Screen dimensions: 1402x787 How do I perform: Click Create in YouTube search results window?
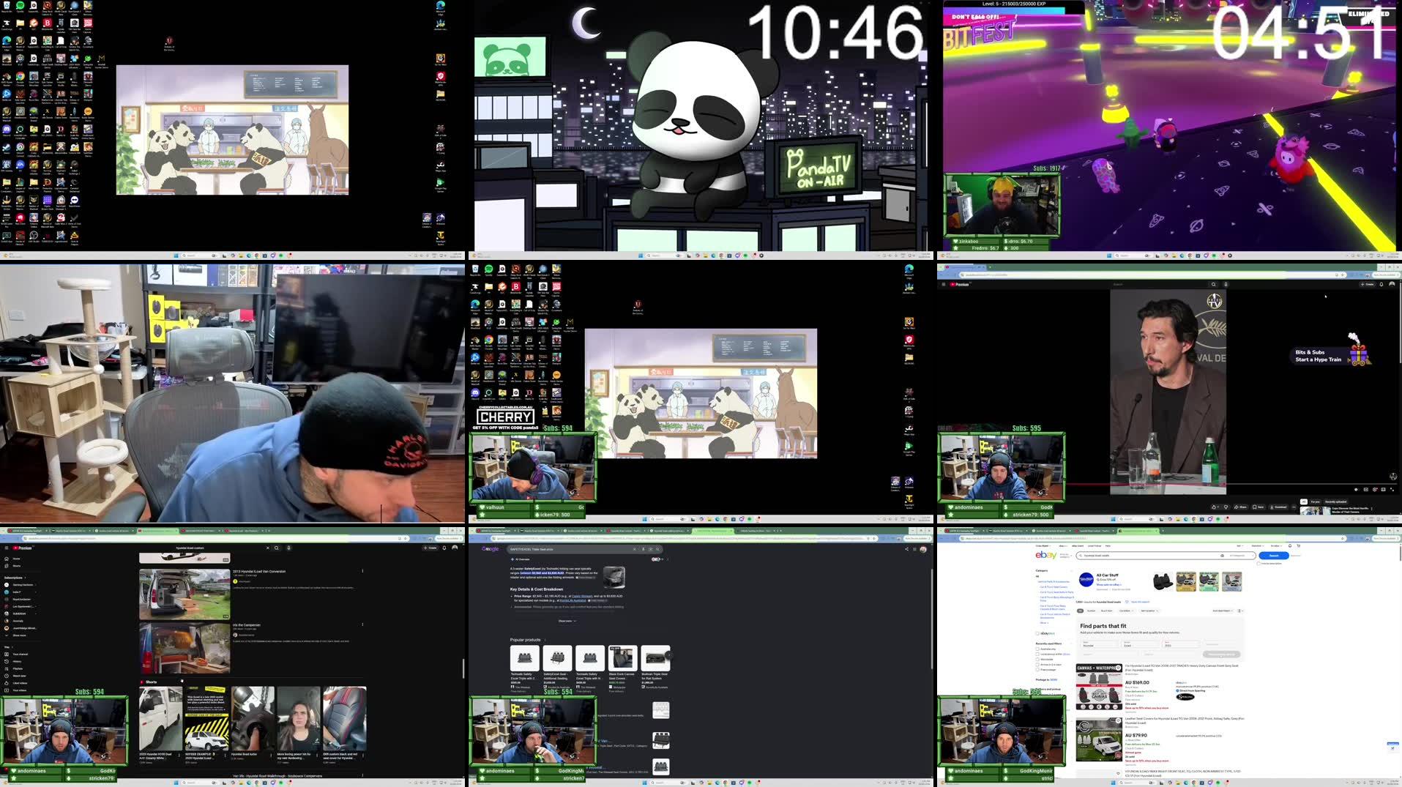pos(430,548)
